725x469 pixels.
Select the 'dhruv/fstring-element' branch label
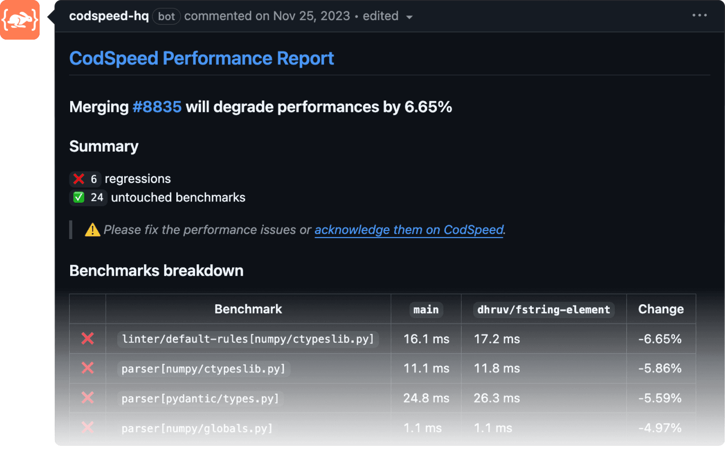(x=543, y=310)
